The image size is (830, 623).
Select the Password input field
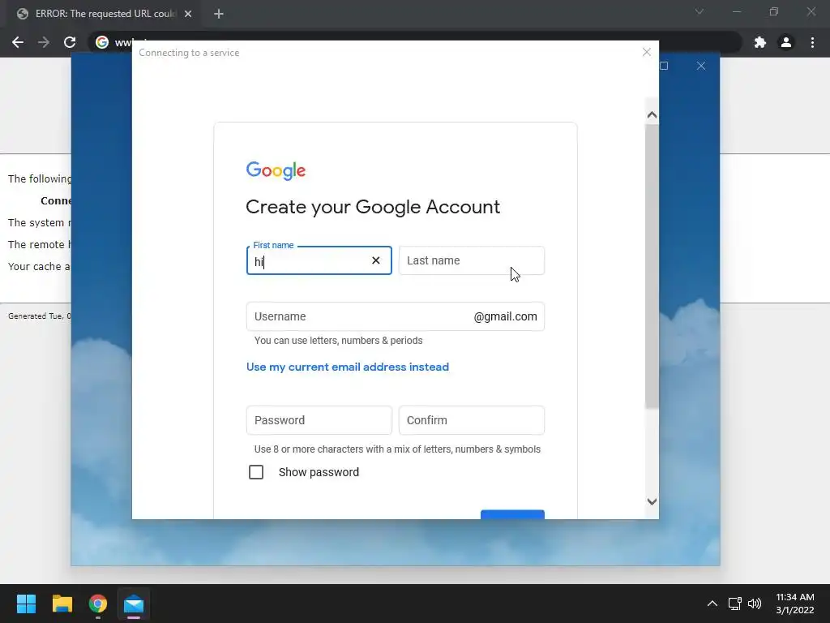click(x=319, y=420)
